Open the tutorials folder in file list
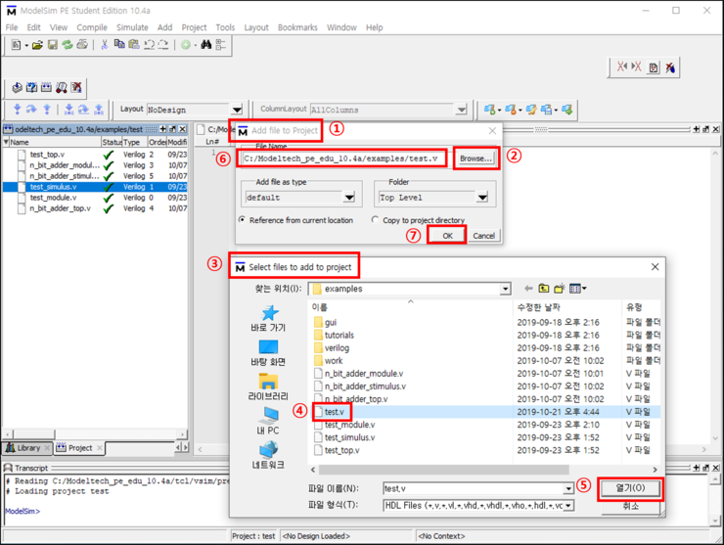Image resolution: width=724 pixels, height=545 pixels. click(x=339, y=335)
